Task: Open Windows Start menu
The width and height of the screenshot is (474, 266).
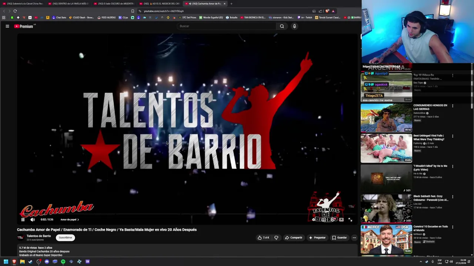Action: 6,262
